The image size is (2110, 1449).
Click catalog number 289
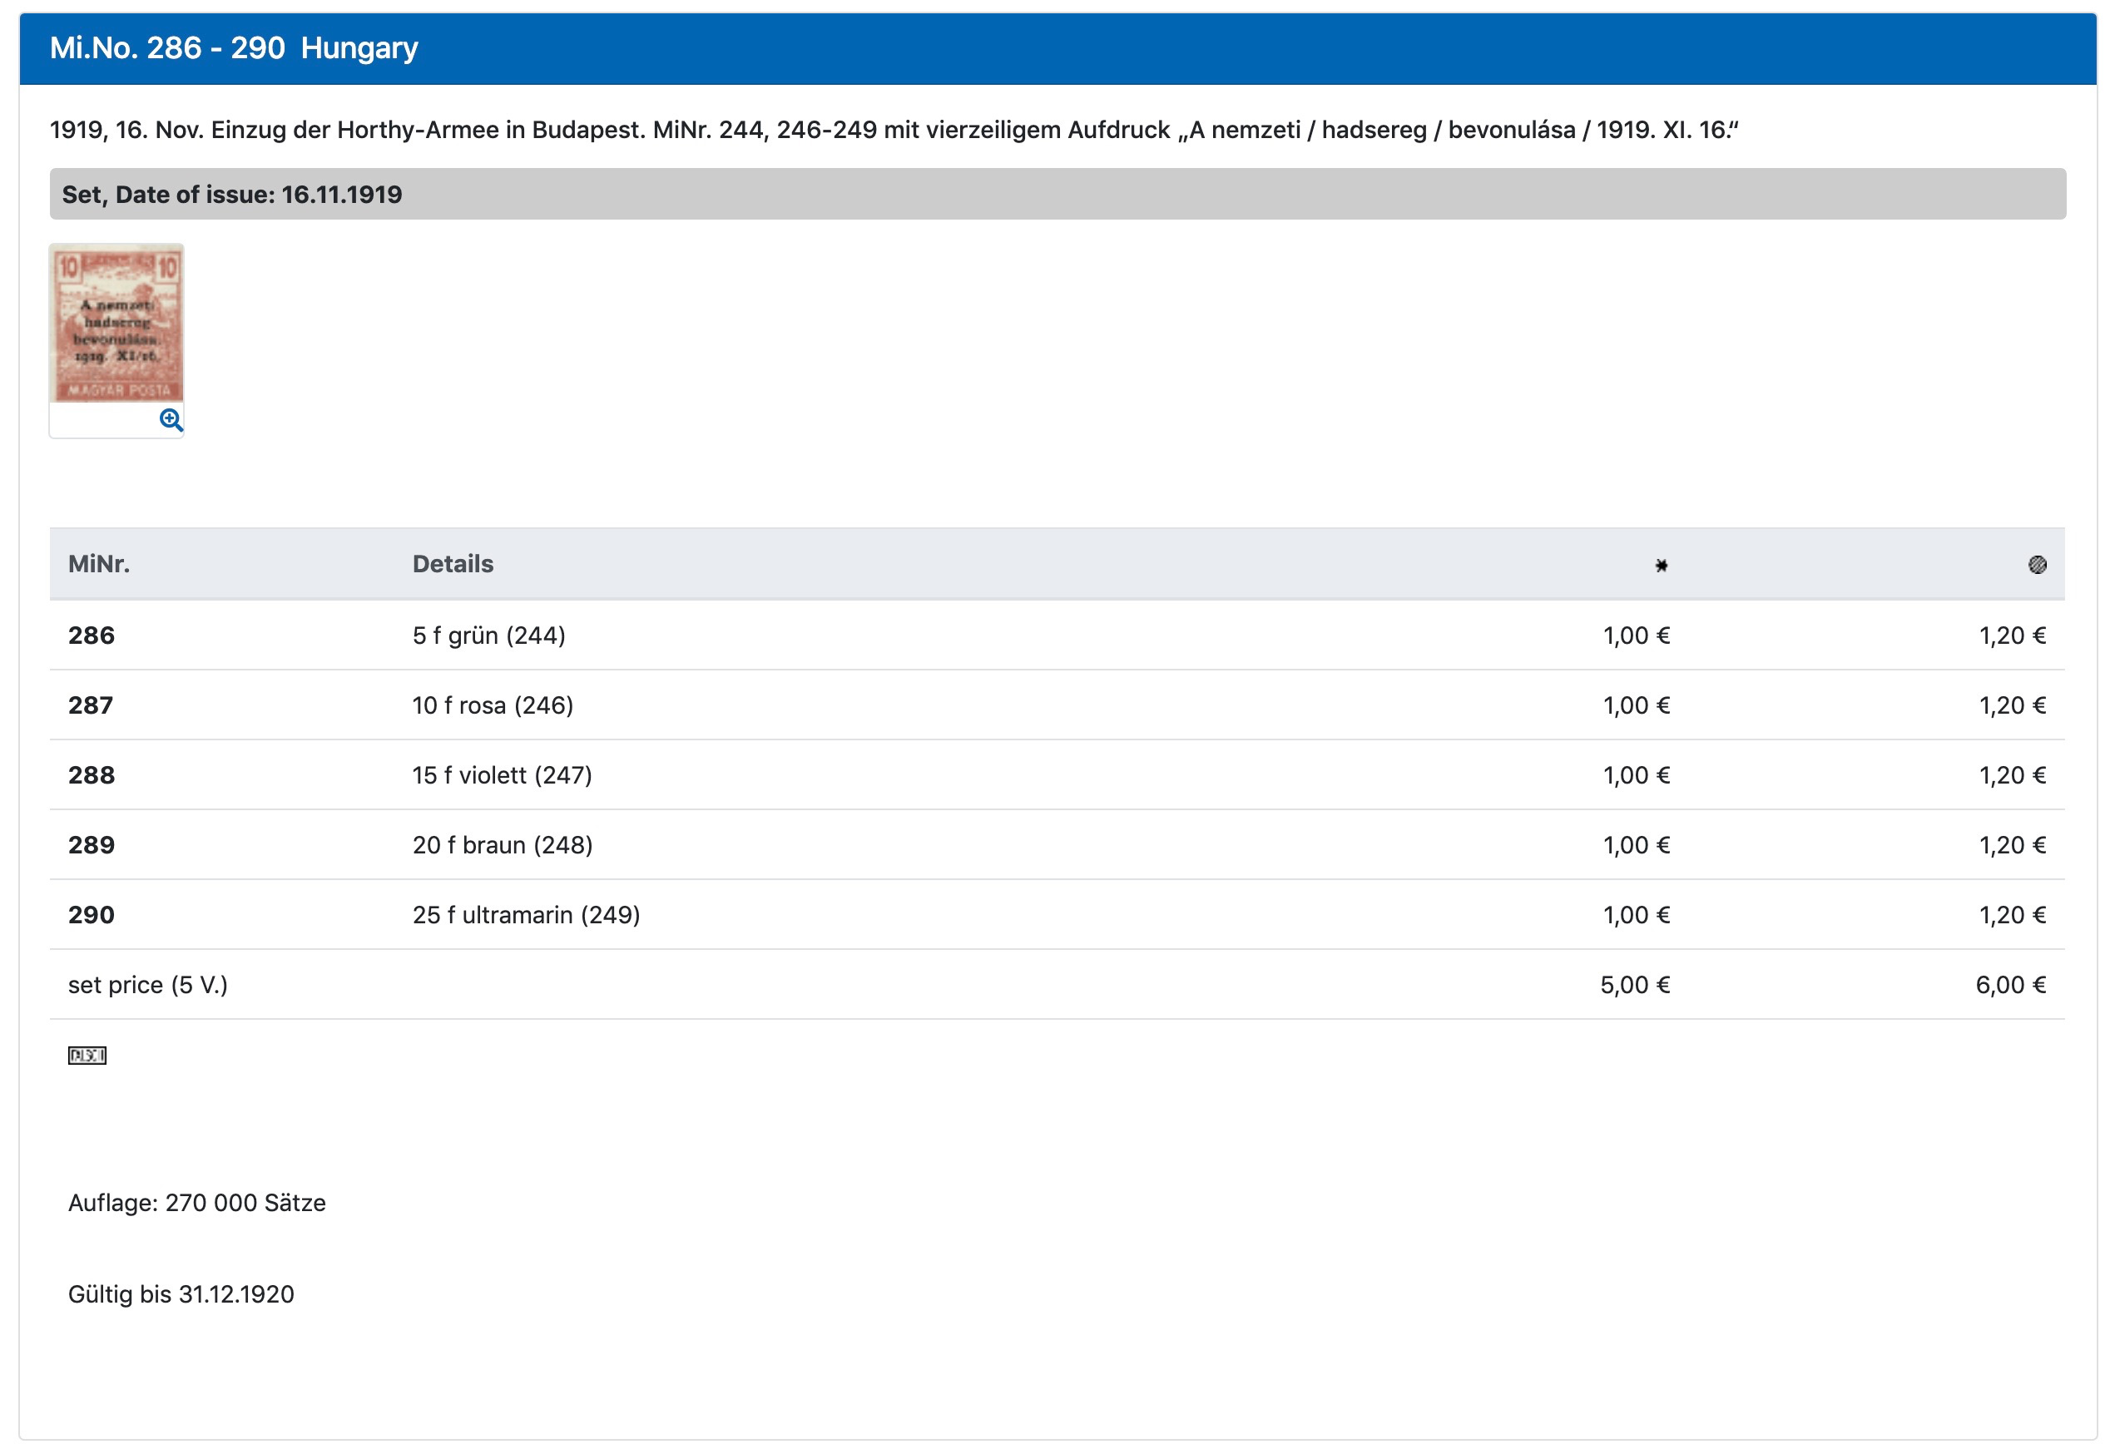tap(92, 844)
